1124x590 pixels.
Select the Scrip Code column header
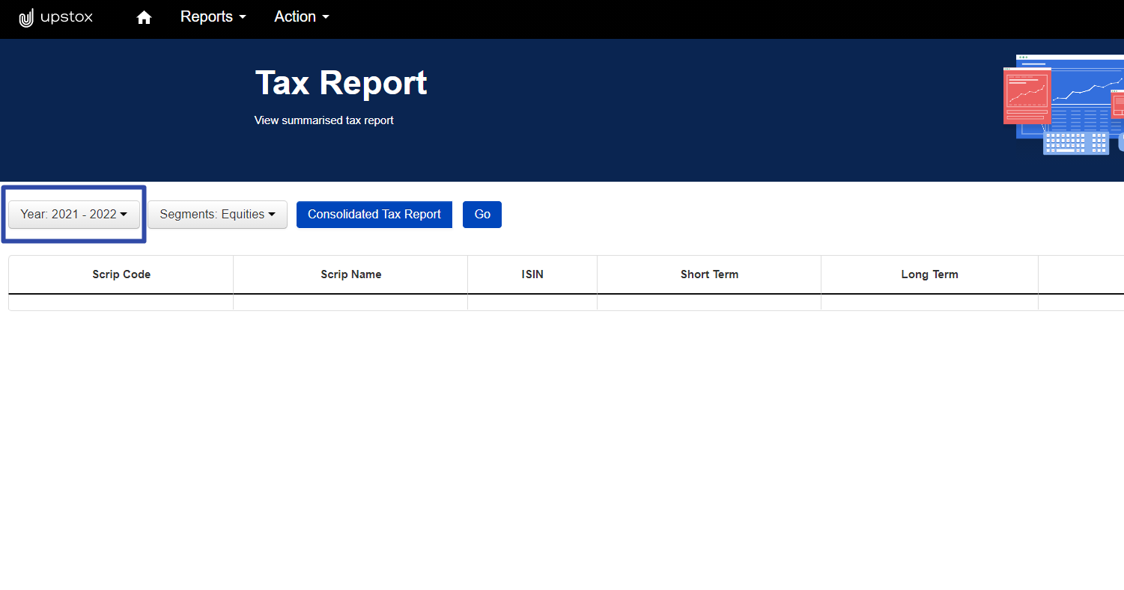[121, 274]
